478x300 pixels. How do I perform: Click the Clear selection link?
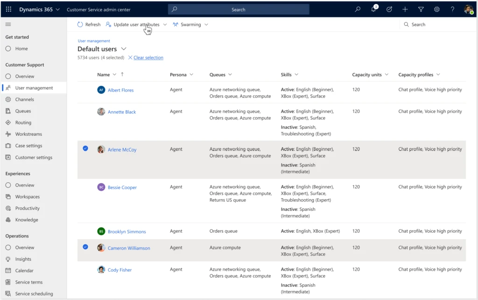(x=148, y=57)
